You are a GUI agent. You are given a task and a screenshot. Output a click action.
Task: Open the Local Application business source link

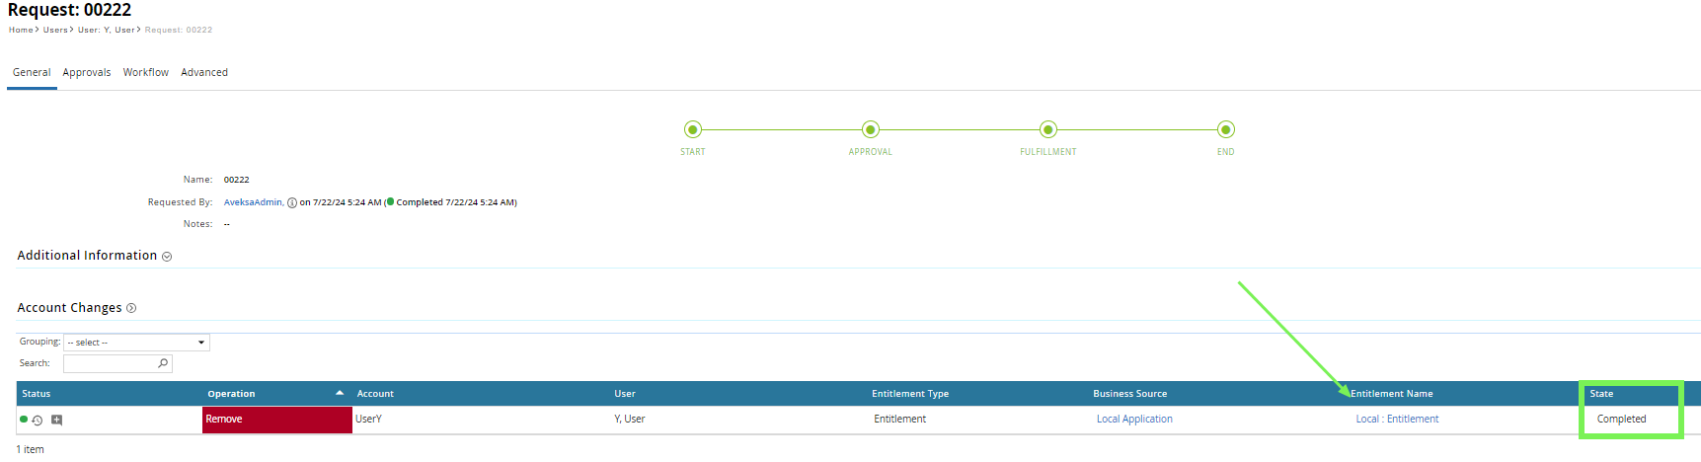click(1134, 420)
